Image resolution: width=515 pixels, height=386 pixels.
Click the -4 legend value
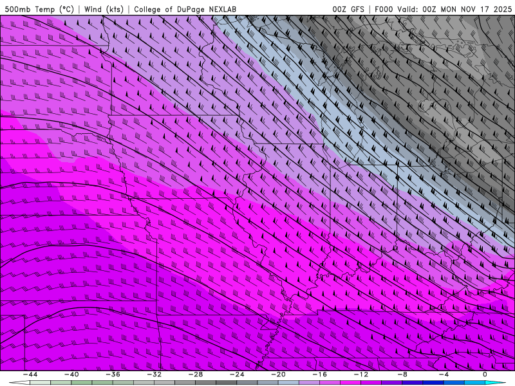(444, 374)
